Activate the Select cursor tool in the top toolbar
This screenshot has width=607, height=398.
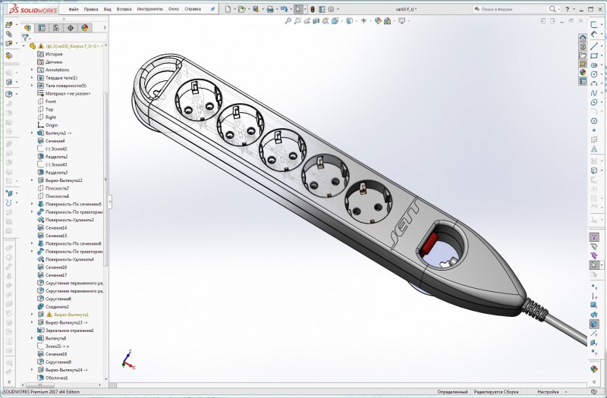click(297, 9)
